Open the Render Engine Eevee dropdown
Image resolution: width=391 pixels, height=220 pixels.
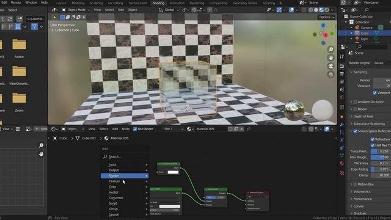(381, 63)
